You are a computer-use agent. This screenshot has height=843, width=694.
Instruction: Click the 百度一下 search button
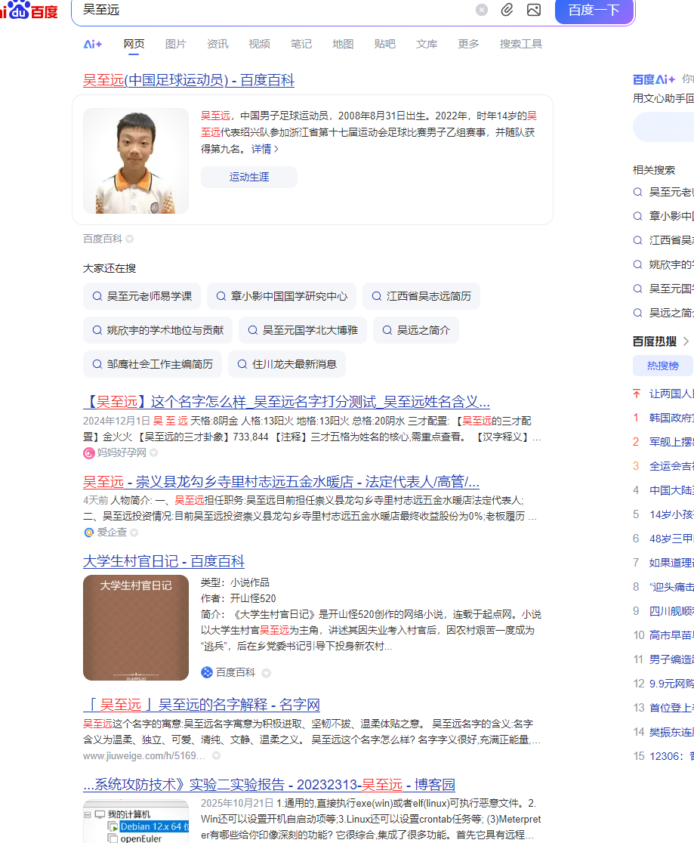tap(594, 11)
